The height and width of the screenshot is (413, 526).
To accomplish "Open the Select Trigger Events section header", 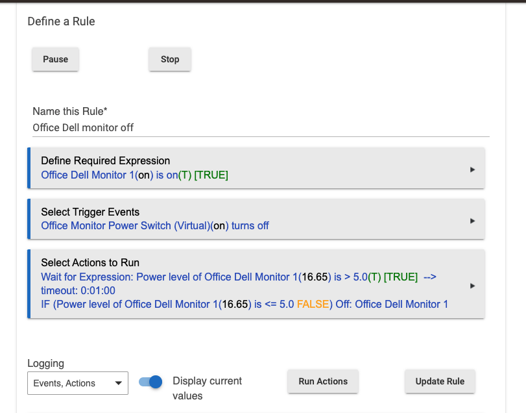I will tap(90, 212).
